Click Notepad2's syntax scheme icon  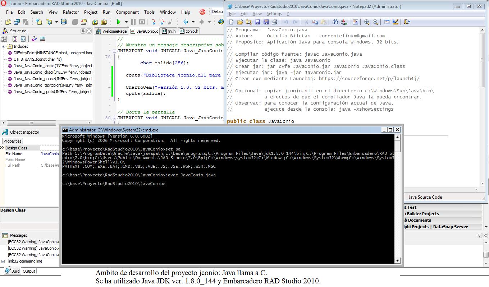click(x=387, y=22)
